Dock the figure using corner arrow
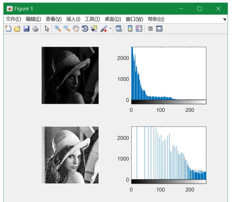The height and width of the screenshot is (202, 241). tap(224, 19)
